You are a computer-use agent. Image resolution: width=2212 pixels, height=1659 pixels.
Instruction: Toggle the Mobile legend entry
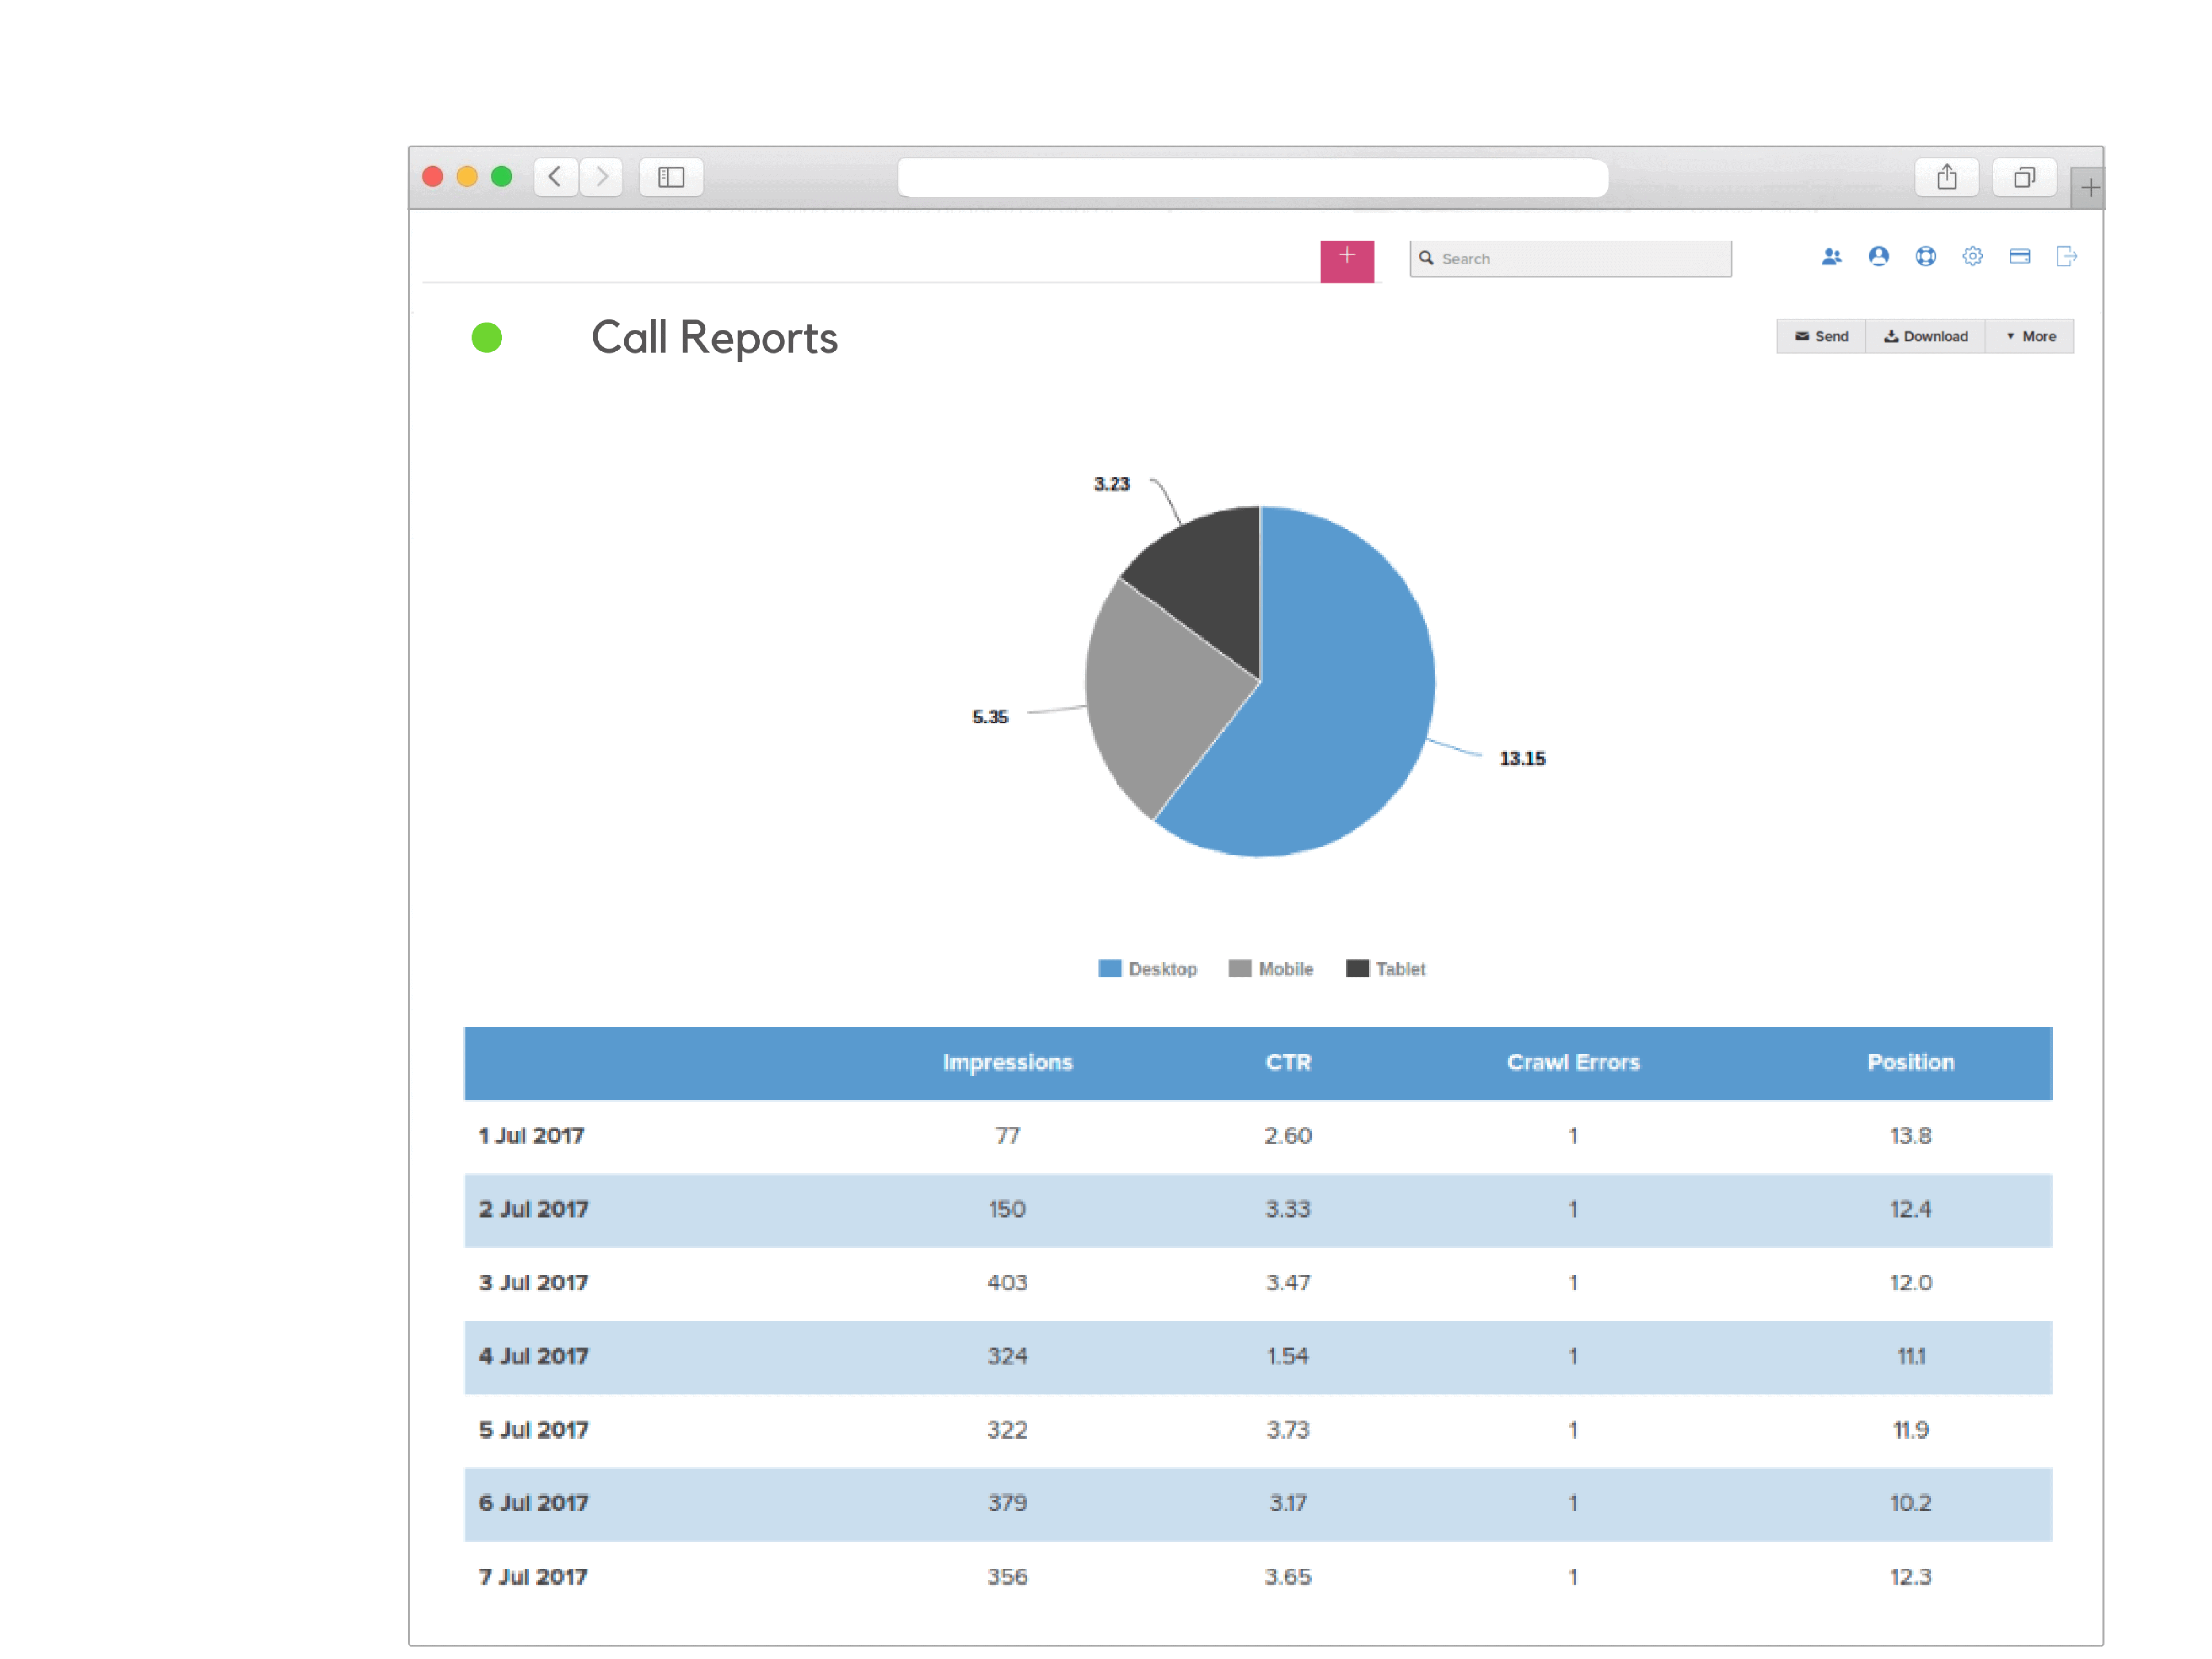pos(1271,968)
